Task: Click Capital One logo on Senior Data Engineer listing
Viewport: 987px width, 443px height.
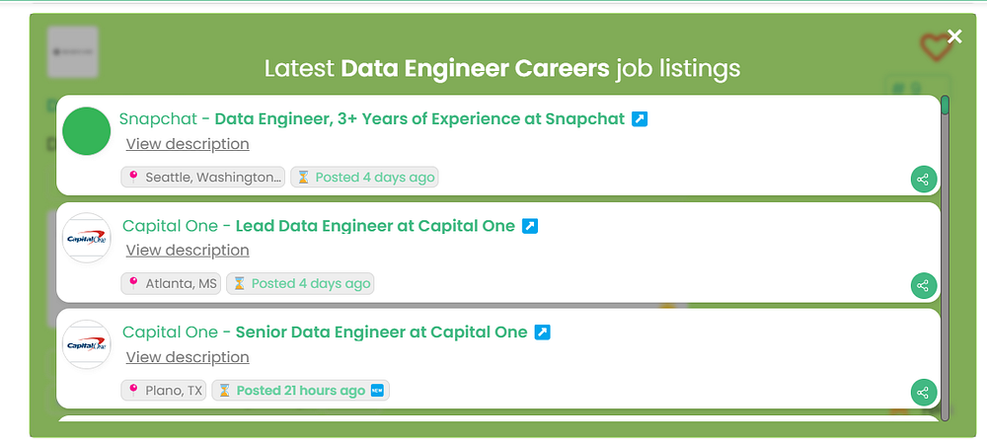Action: (x=86, y=344)
